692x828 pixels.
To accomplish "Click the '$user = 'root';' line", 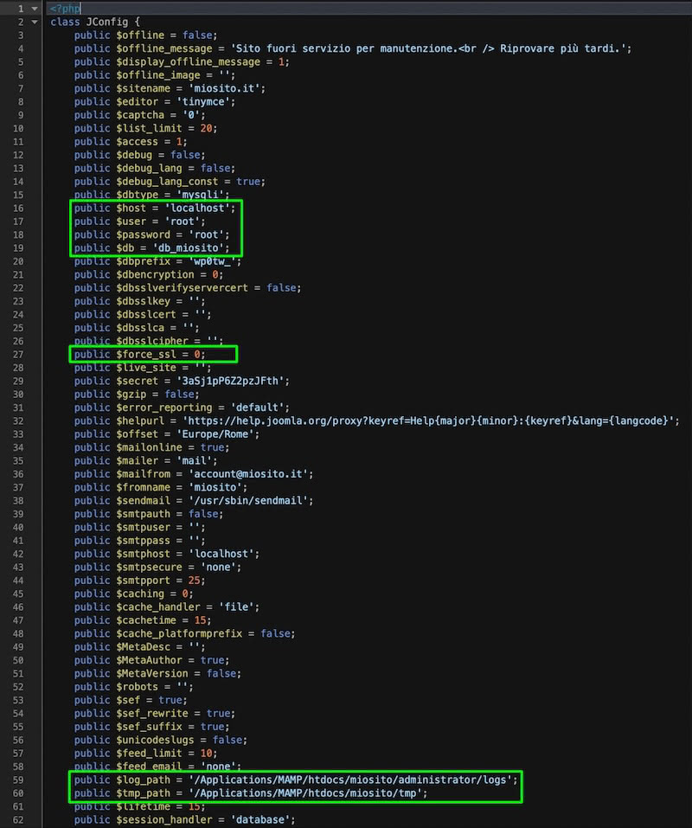I will pos(140,221).
